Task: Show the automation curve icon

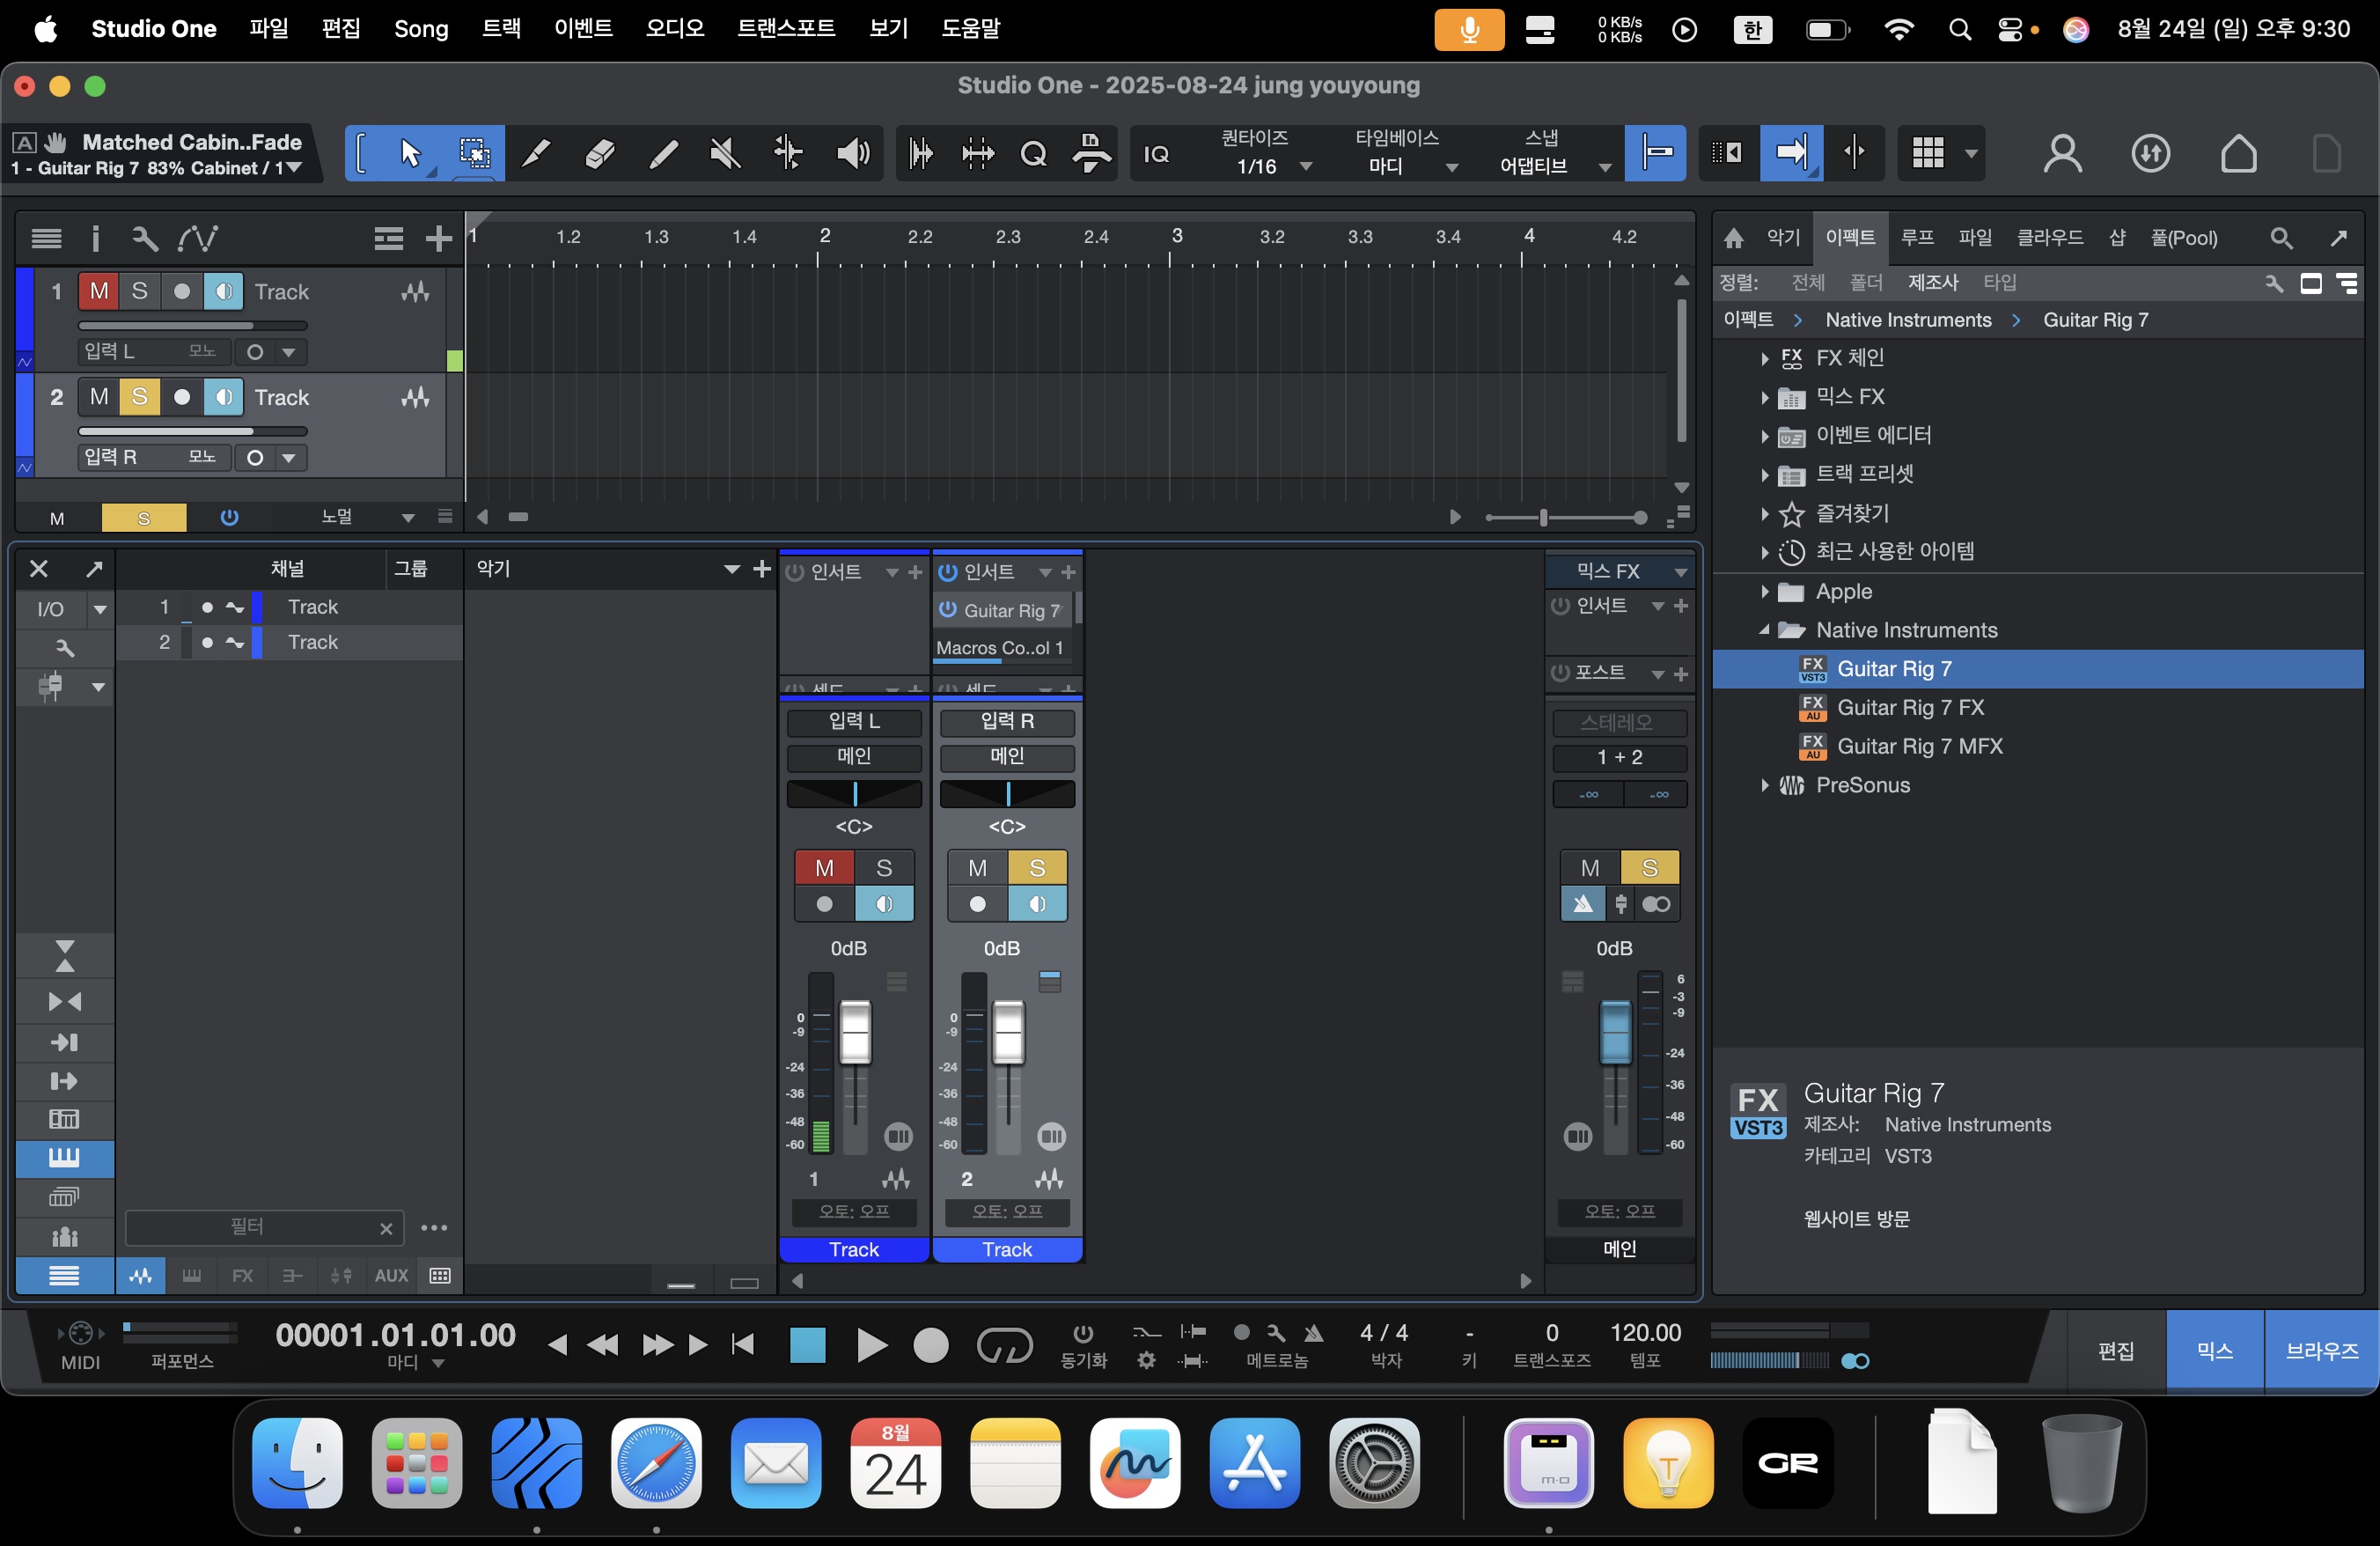Action: [197, 238]
